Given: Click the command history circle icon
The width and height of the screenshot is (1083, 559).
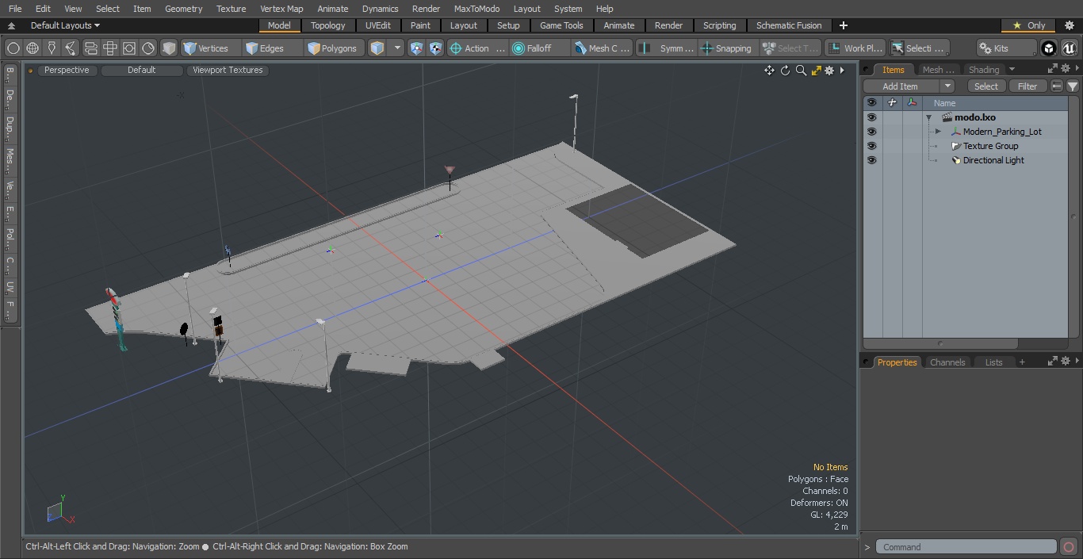Looking at the screenshot, I should click(1069, 547).
